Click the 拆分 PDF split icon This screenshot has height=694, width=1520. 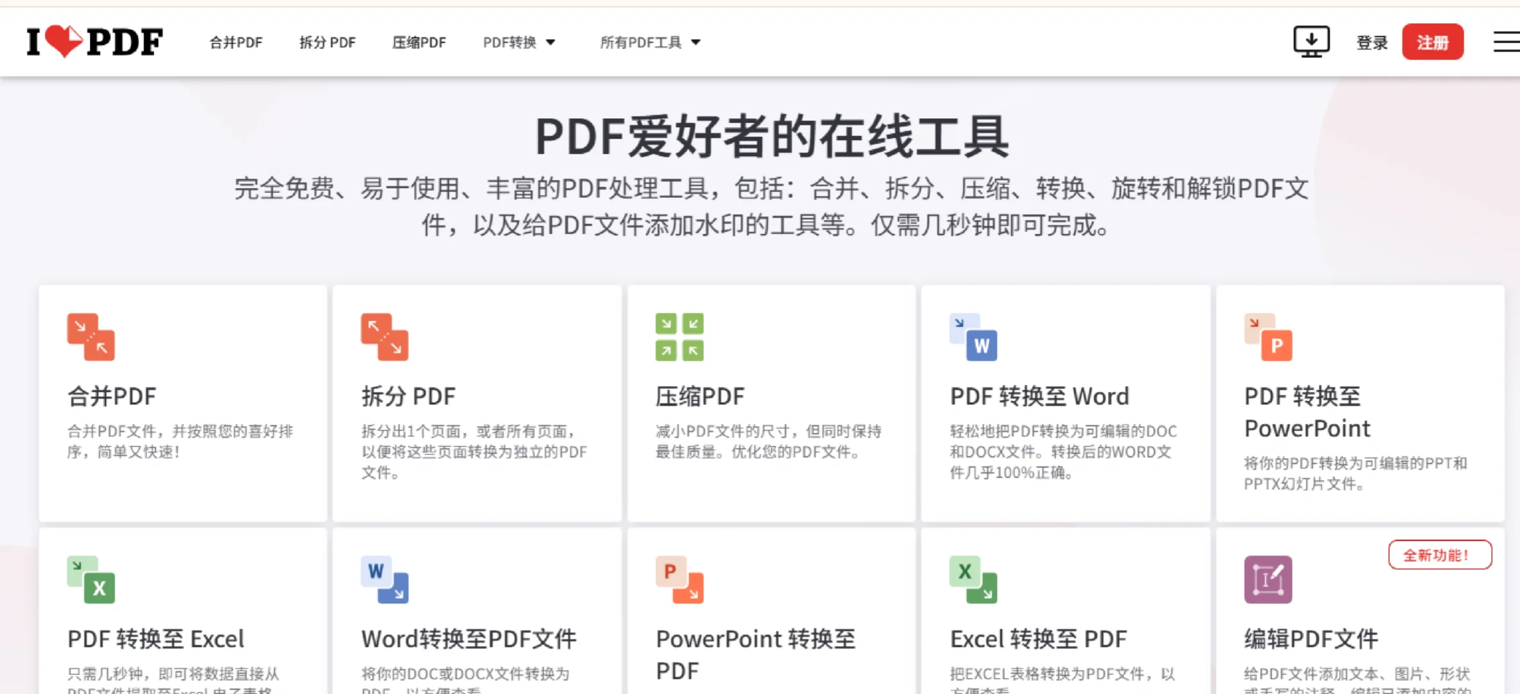tap(385, 337)
